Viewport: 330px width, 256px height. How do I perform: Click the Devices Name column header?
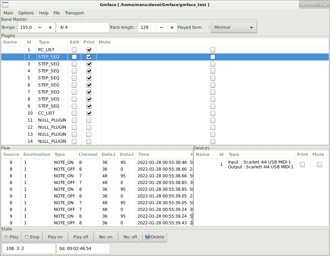tap(205, 155)
